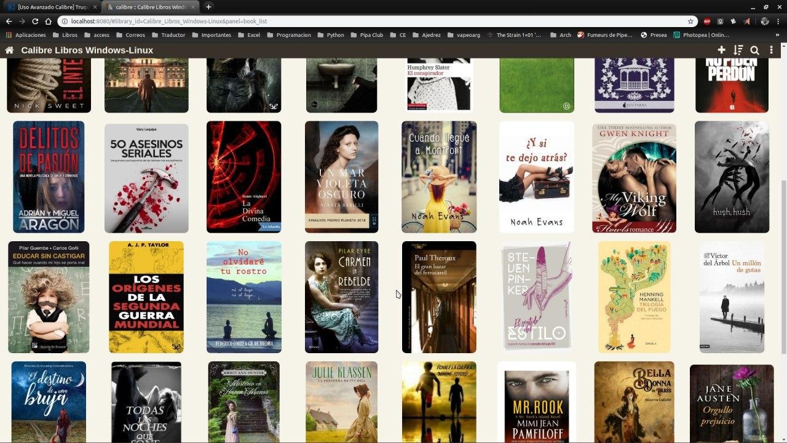The image size is (787, 443).
Task: Open the browser profile avatar
Action: pos(765,21)
